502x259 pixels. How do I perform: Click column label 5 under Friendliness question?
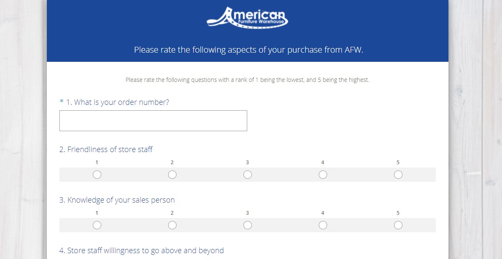coord(398,163)
